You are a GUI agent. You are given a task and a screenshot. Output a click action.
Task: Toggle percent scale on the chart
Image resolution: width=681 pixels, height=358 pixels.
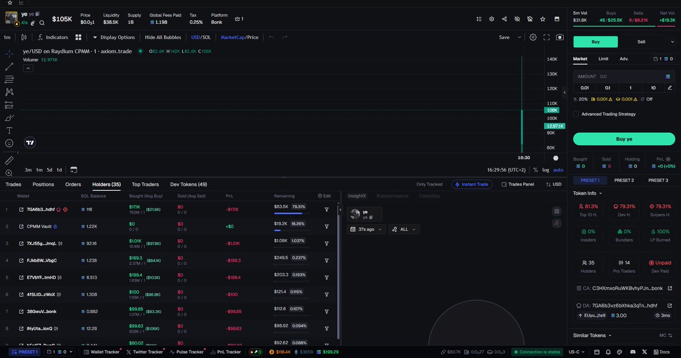pos(535,170)
